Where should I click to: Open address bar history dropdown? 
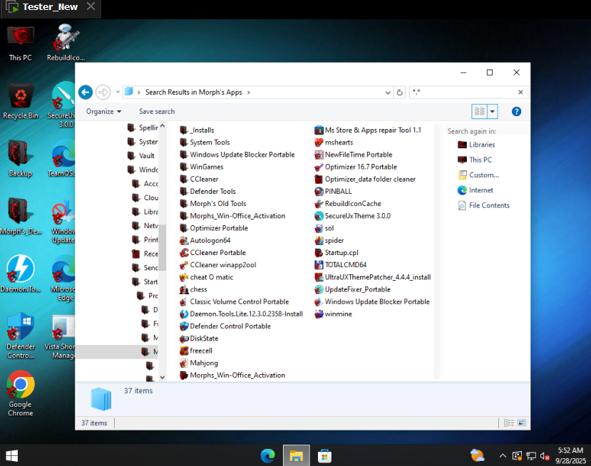click(x=389, y=92)
